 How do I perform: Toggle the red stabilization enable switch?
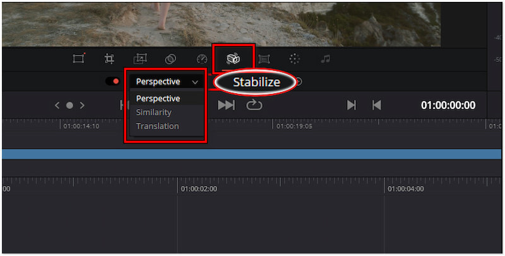point(112,81)
